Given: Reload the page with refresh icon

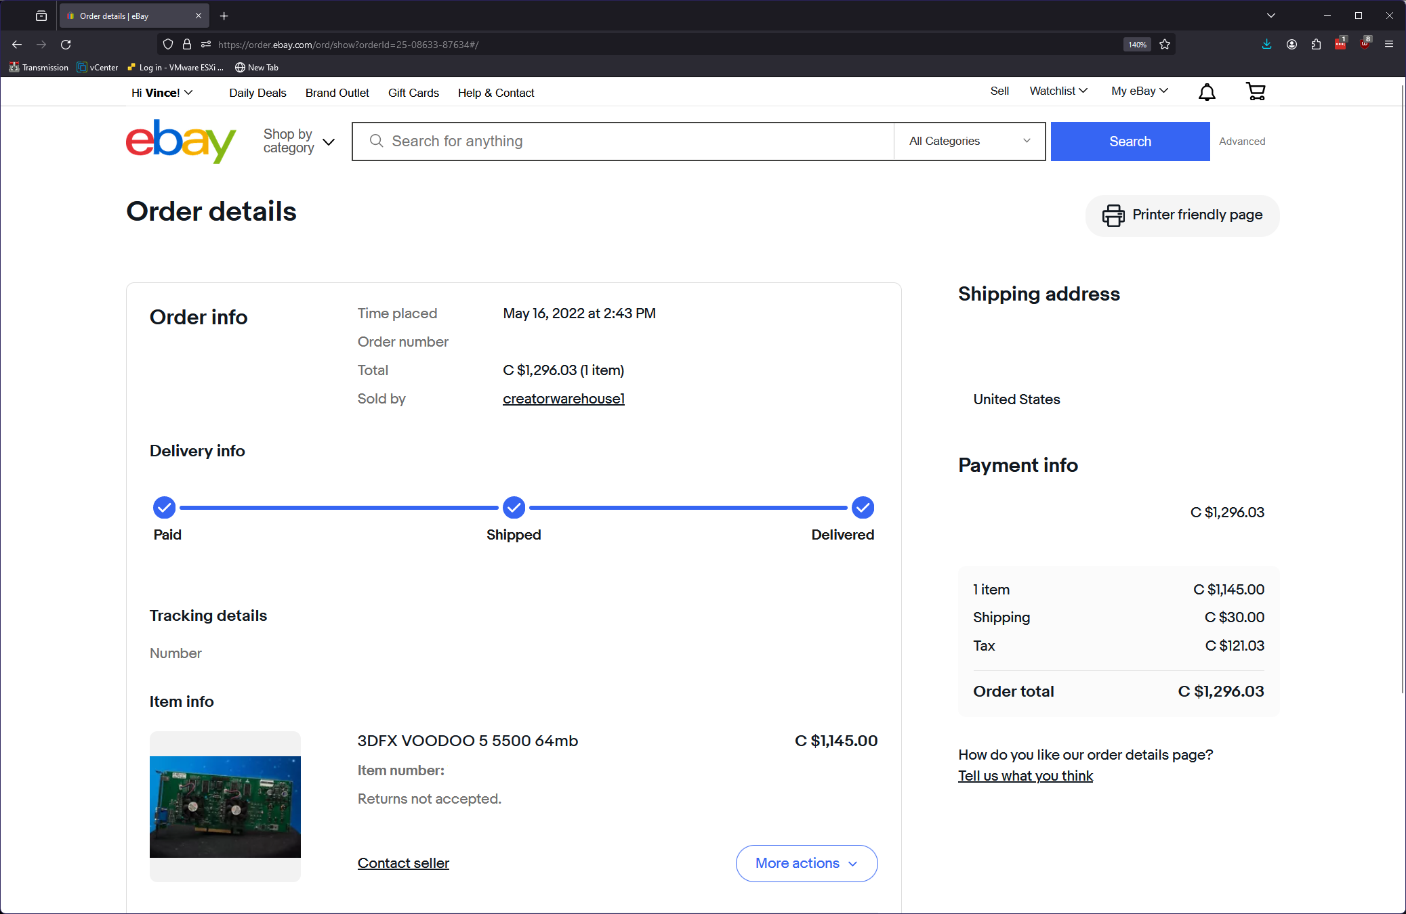Looking at the screenshot, I should tap(66, 45).
